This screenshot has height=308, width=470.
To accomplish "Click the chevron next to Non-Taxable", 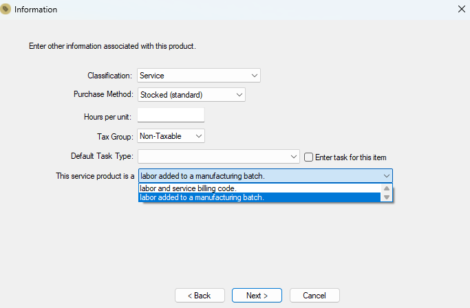I will [x=198, y=136].
